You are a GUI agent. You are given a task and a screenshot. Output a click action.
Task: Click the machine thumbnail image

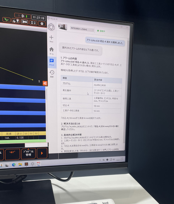(x=62, y=27)
